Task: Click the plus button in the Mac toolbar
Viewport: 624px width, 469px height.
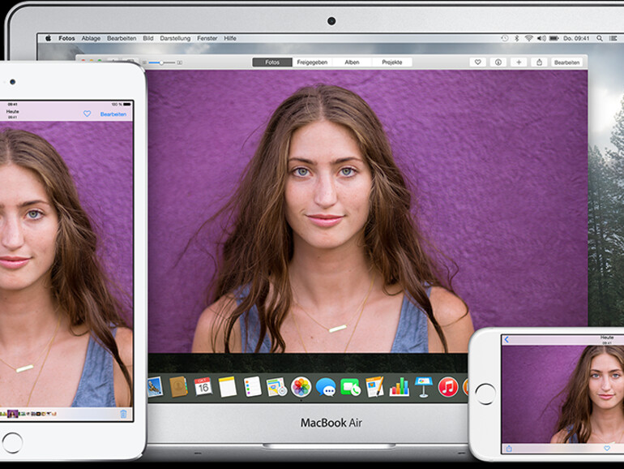Action: [519, 62]
